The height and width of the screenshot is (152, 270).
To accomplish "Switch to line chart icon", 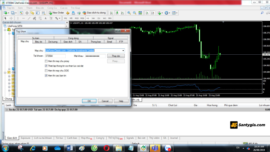I will click(x=122, y=13).
